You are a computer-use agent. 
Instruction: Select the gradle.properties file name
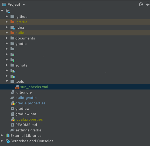coord(30,103)
